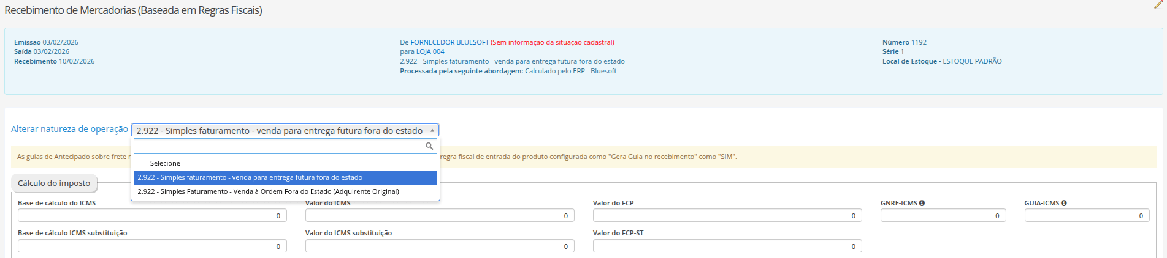
Task: Click the FORNECEDOR BLUESOFT link
Action: 450,42
